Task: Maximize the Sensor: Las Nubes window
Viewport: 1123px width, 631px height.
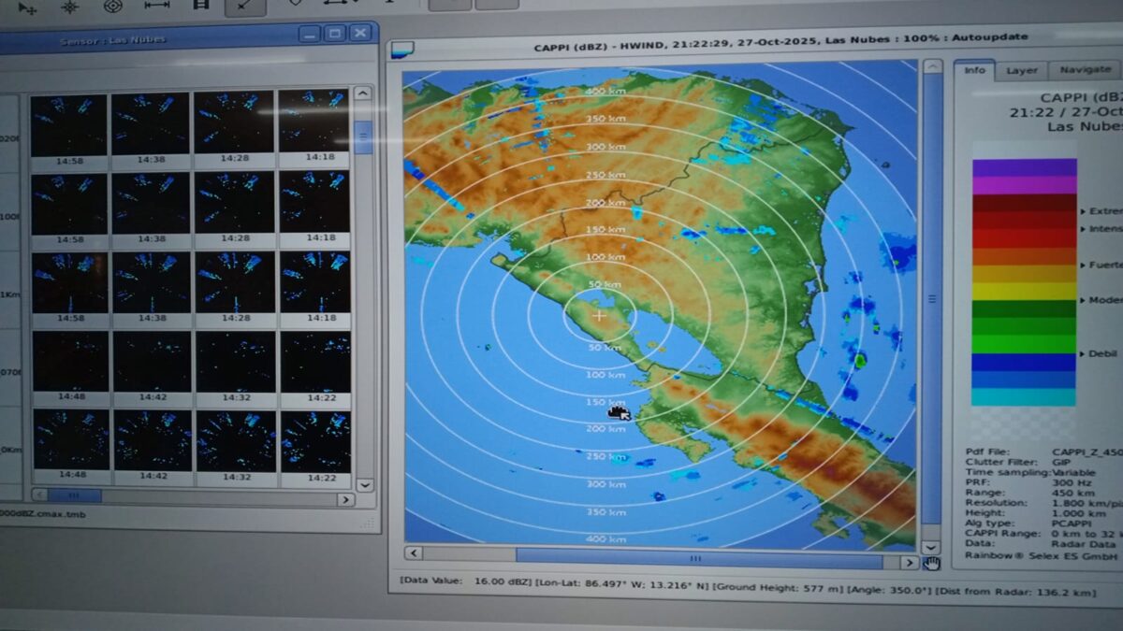Action: click(335, 34)
